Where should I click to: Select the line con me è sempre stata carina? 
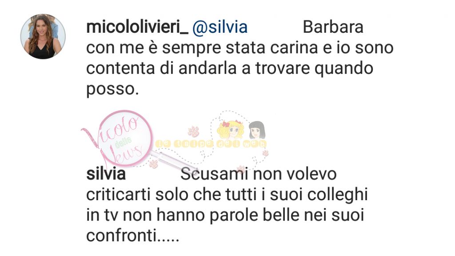[x=239, y=48]
